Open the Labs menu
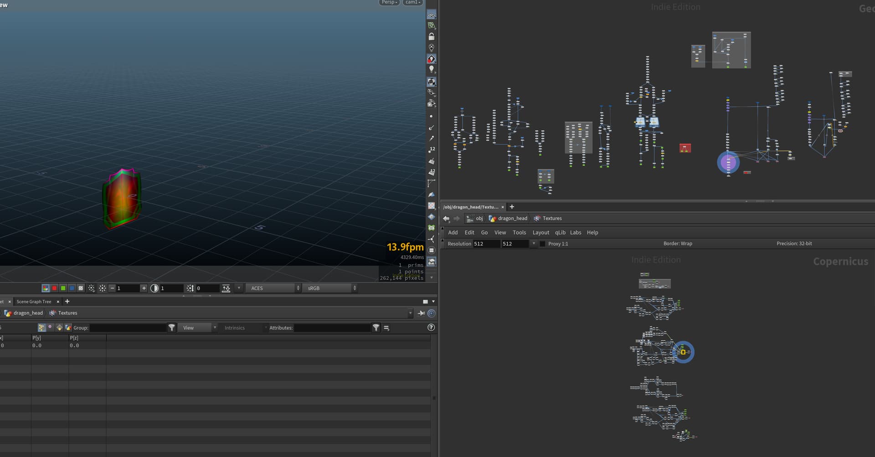875x457 pixels. coord(576,233)
